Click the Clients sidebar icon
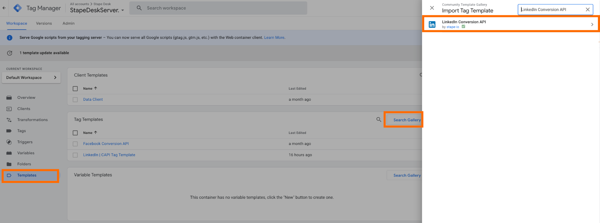 [9, 109]
